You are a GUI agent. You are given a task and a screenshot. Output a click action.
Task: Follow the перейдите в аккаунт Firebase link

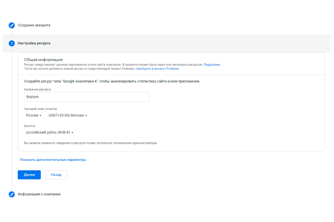157,69
